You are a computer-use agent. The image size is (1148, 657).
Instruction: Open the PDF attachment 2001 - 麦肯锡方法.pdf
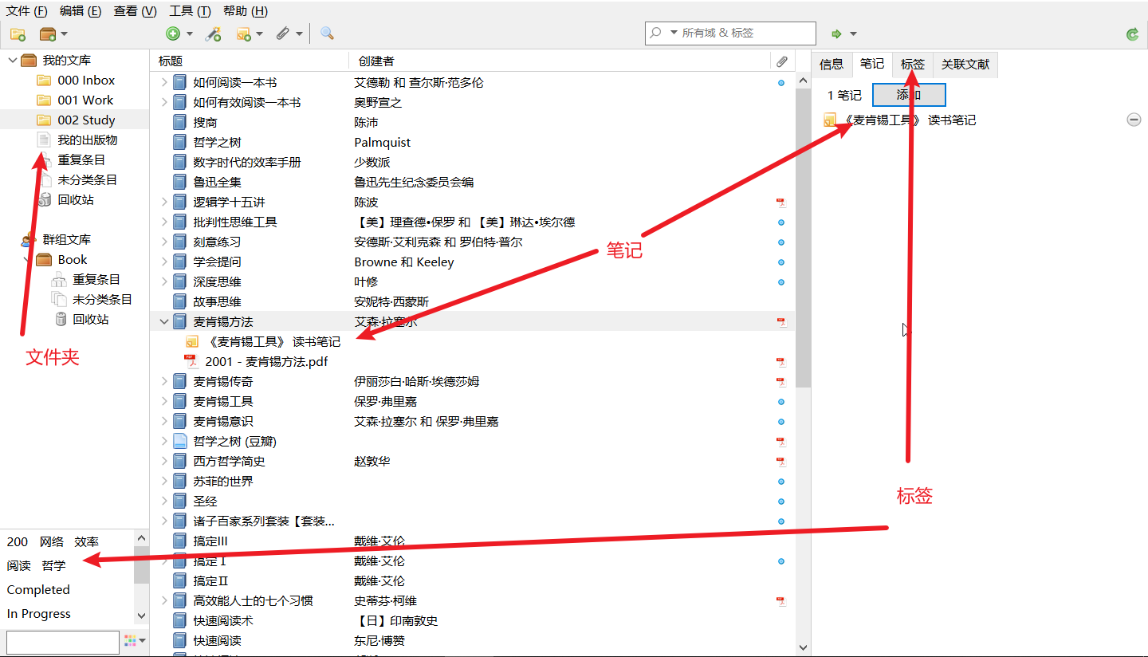tap(266, 361)
